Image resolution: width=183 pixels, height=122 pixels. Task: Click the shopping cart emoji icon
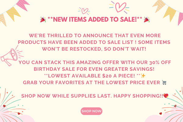164,82
